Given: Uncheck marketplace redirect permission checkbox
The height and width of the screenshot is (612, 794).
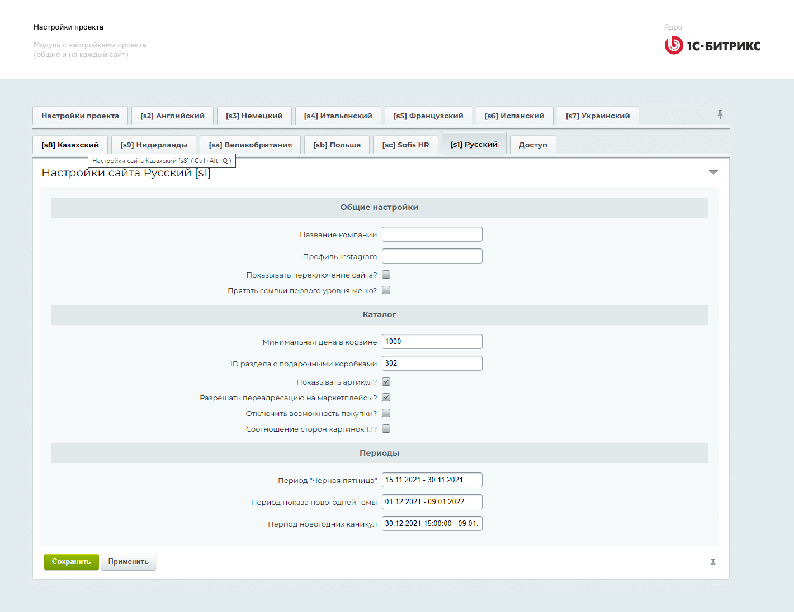Looking at the screenshot, I should point(386,398).
